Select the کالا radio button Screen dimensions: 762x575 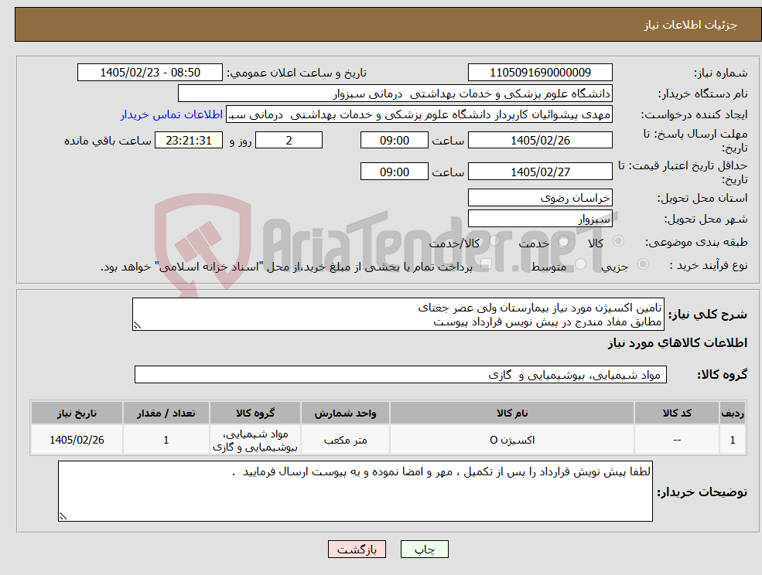click(619, 241)
